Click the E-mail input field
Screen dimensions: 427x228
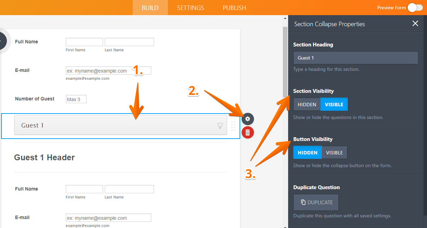[103, 70]
